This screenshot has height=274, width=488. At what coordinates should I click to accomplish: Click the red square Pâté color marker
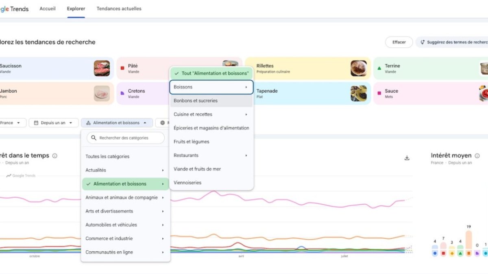point(122,68)
